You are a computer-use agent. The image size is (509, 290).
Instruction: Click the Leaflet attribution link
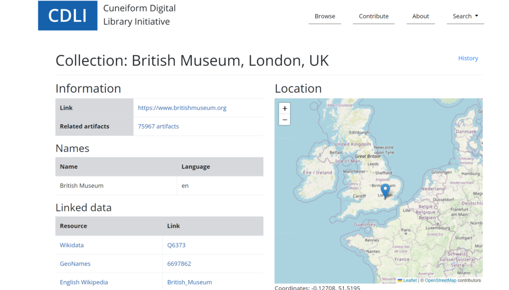point(410,281)
